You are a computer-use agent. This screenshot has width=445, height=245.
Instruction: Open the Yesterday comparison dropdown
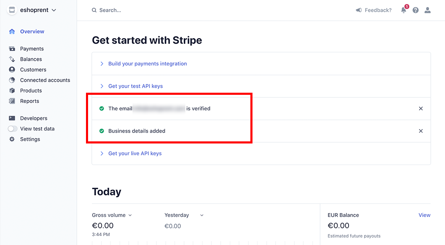tap(184, 215)
